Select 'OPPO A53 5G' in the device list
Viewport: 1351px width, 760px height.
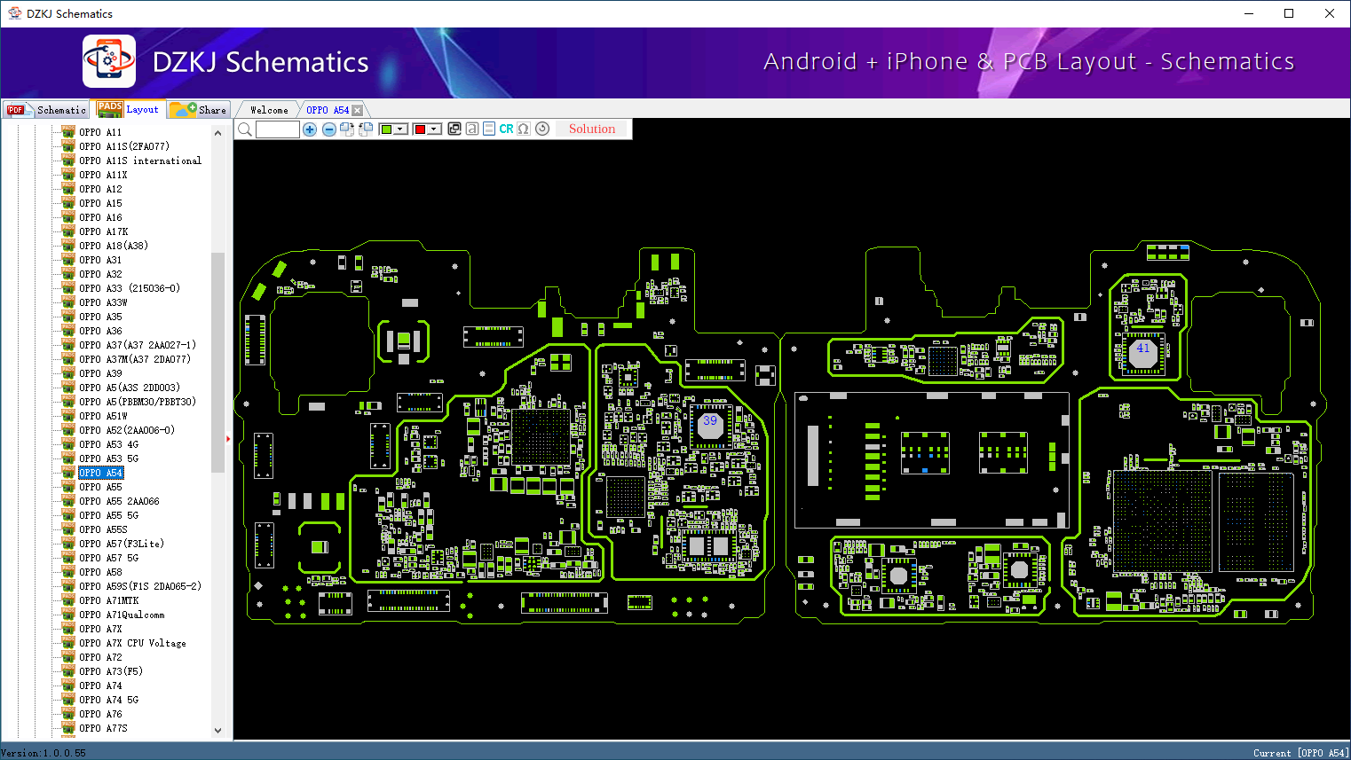coord(108,458)
